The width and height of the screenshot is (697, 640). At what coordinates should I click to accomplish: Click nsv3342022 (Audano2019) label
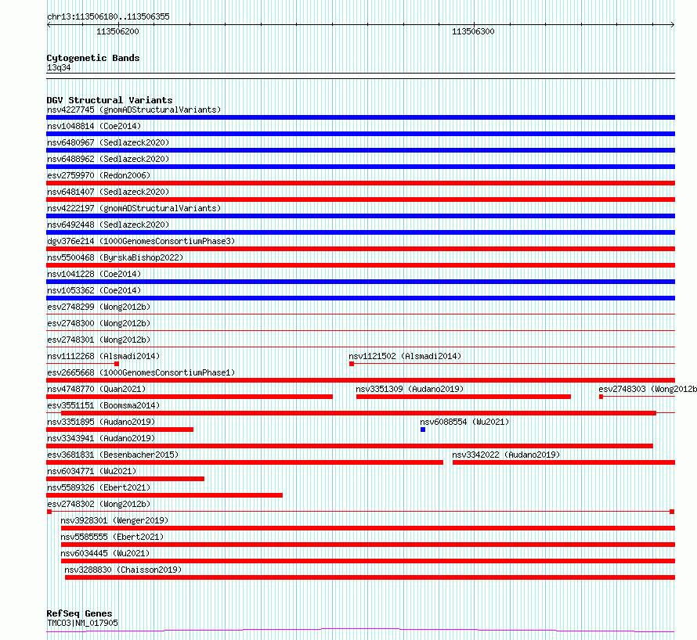pyautogui.click(x=506, y=455)
